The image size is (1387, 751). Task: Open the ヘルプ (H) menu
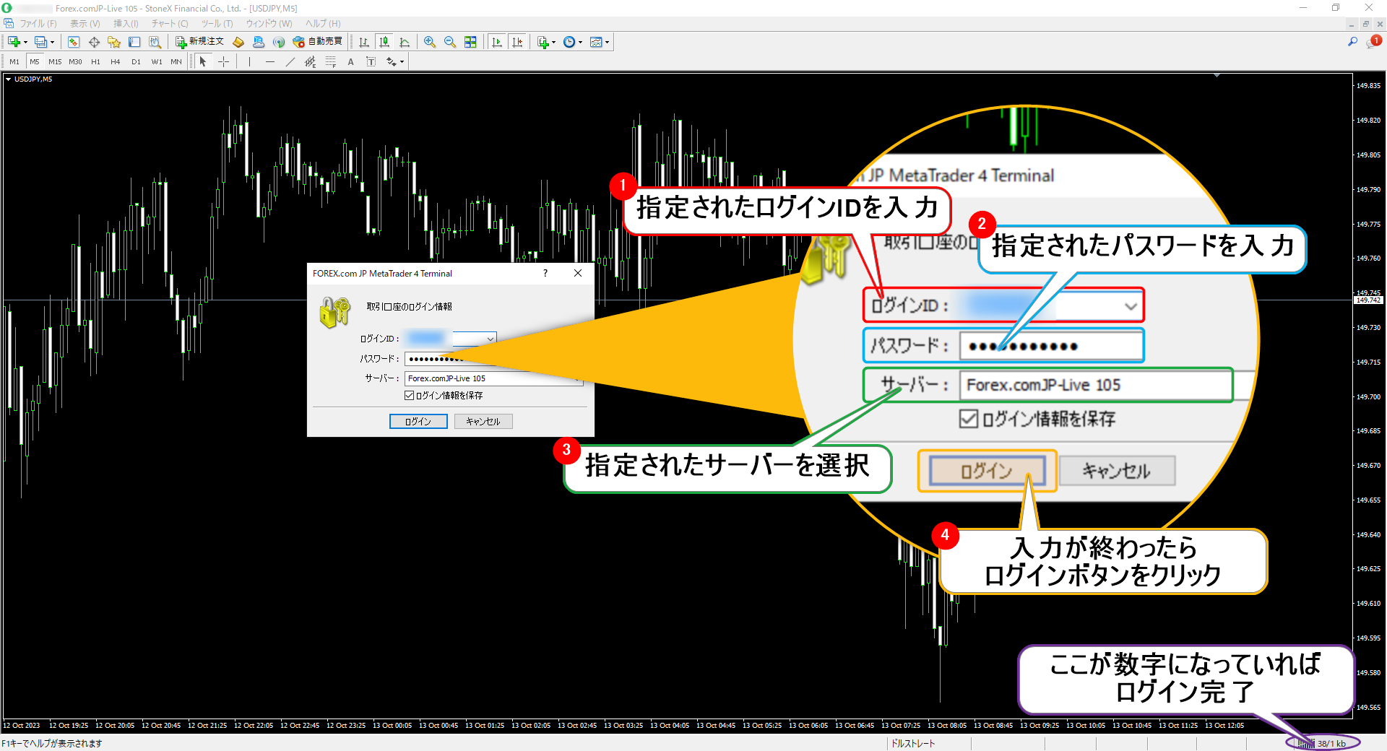(323, 24)
